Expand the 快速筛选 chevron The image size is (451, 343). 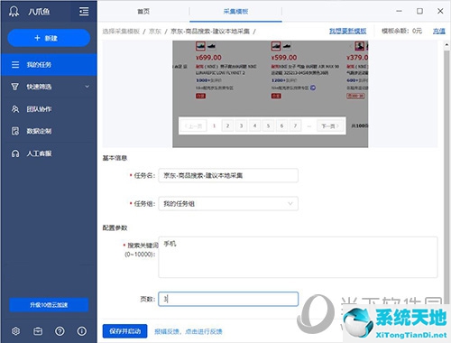click(x=87, y=87)
